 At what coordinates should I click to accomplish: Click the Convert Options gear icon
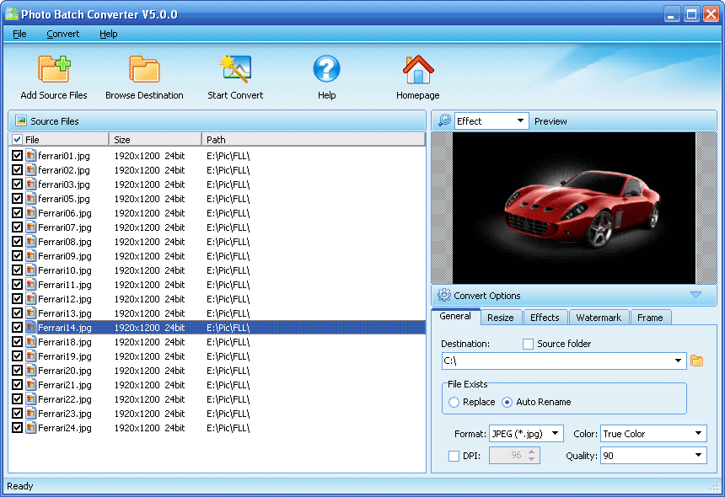[444, 296]
